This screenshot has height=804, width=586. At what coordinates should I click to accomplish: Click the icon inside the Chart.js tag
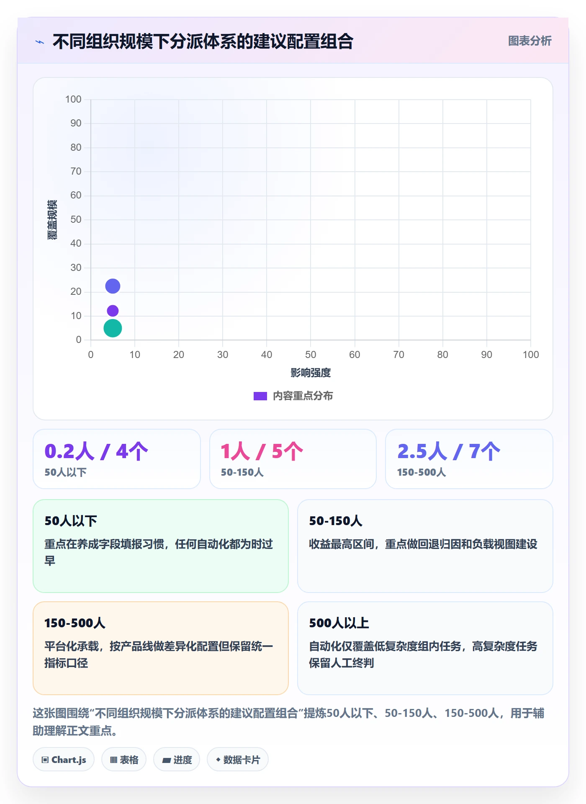[x=45, y=760]
